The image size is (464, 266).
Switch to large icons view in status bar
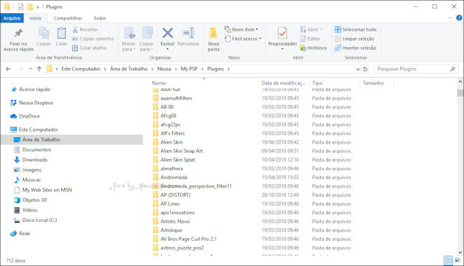click(458, 260)
